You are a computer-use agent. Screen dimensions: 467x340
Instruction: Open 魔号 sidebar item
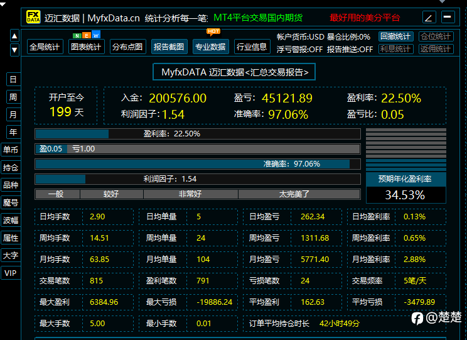coord(11,203)
